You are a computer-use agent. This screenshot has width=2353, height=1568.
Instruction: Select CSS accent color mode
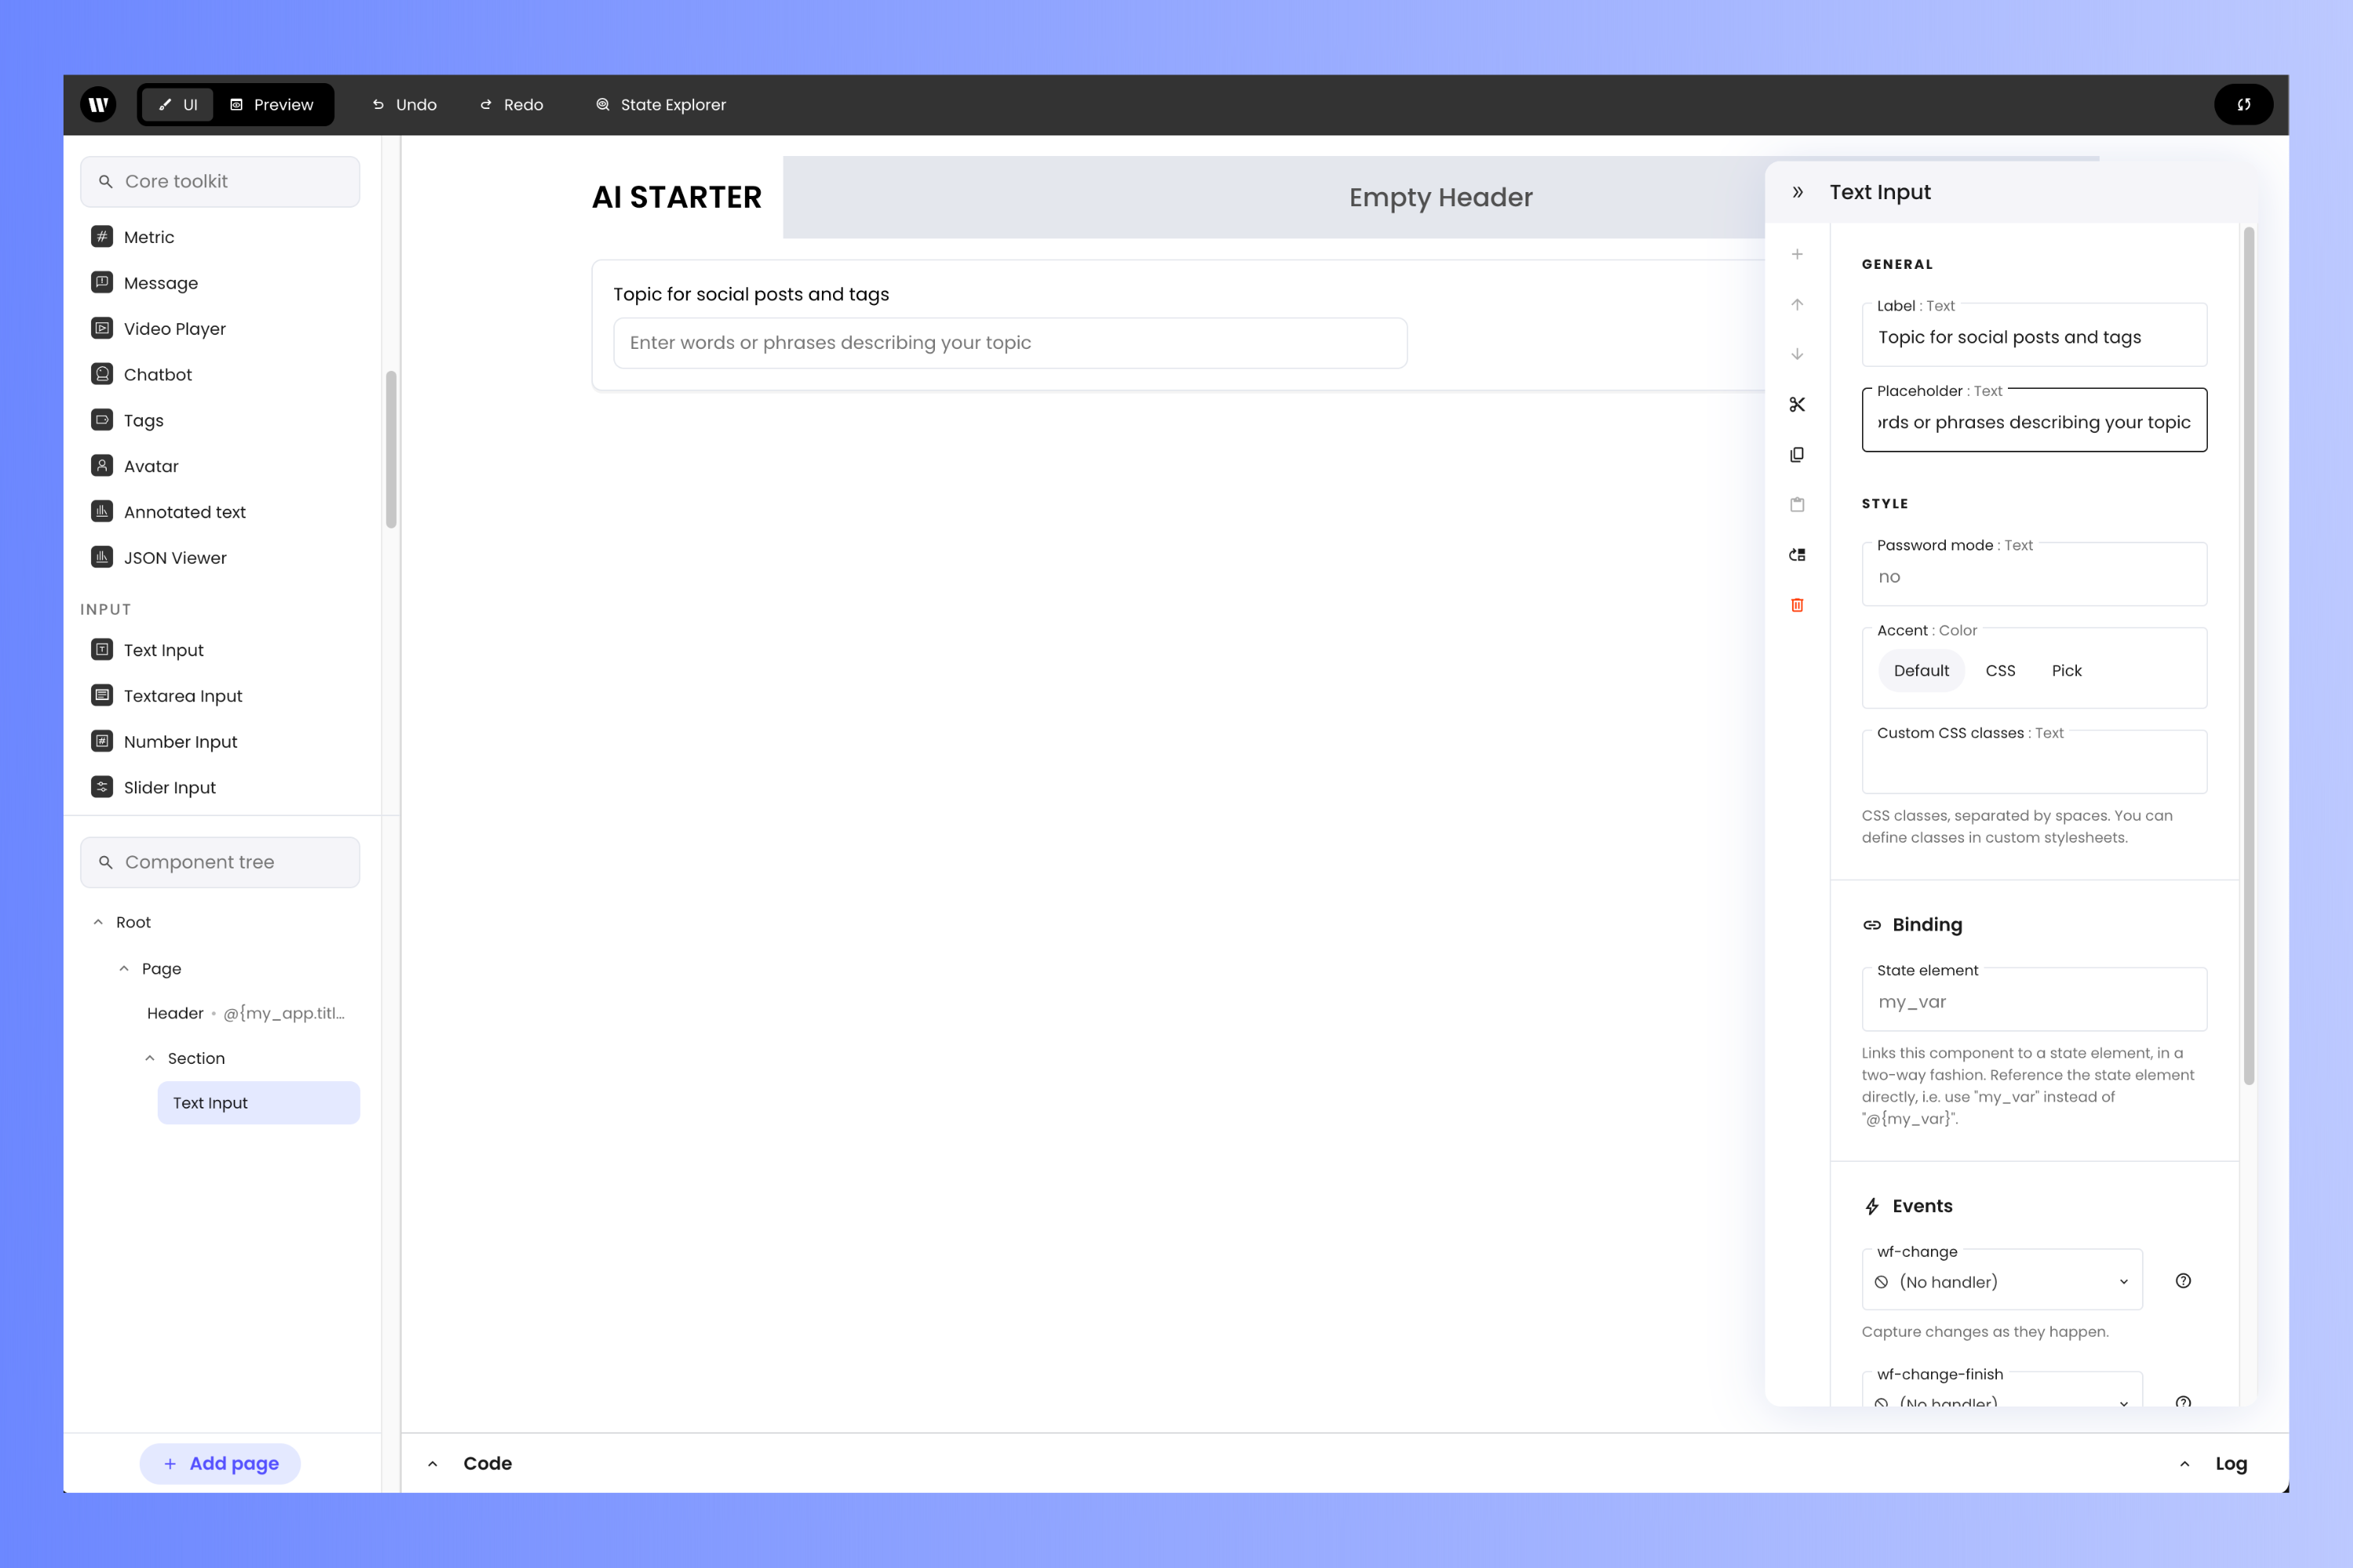click(x=2000, y=670)
